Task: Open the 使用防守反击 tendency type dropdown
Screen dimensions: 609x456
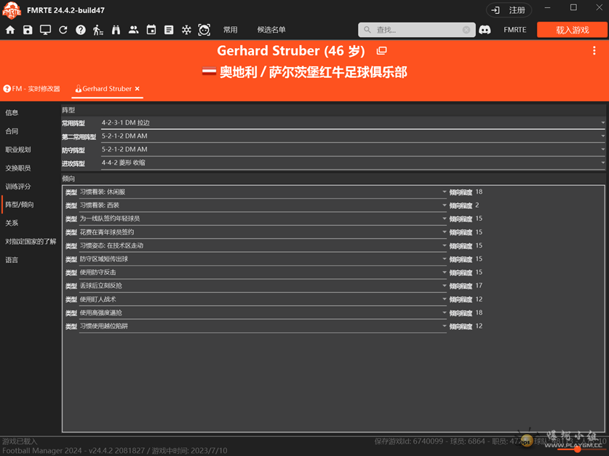Action: pyautogui.click(x=445, y=272)
